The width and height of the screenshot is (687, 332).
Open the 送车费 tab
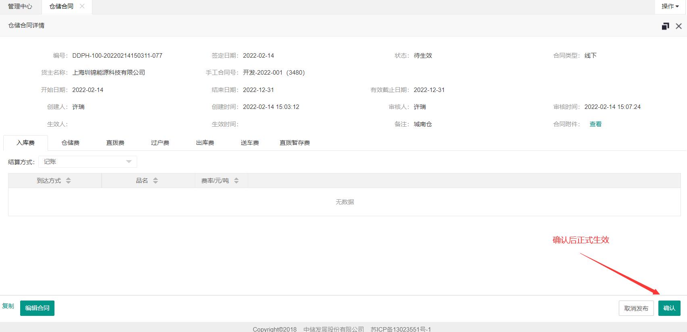pos(250,143)
